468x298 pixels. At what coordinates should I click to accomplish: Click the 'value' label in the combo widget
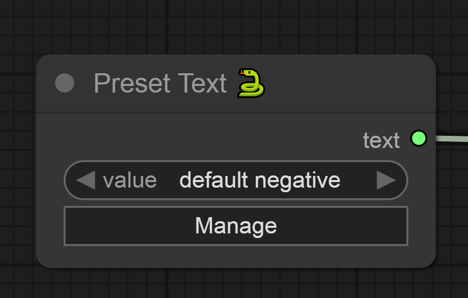click(130, 180)
